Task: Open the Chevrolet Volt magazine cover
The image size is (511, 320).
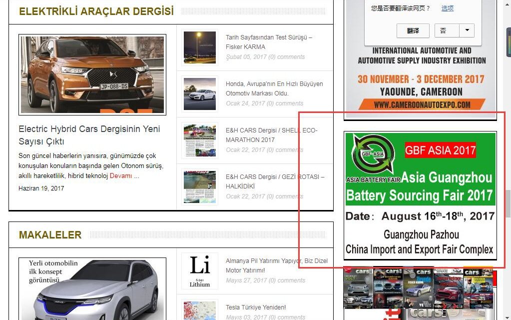Action: click(358, 287)
